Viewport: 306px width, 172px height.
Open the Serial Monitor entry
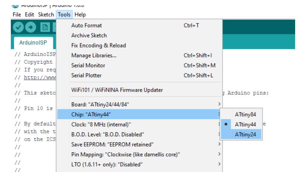pos(140,66)
